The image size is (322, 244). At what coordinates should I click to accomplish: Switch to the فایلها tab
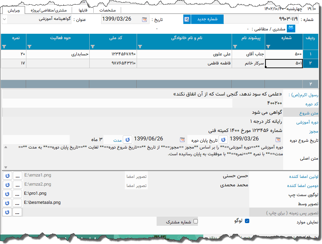pyautogui.click(x=83, y=10)
